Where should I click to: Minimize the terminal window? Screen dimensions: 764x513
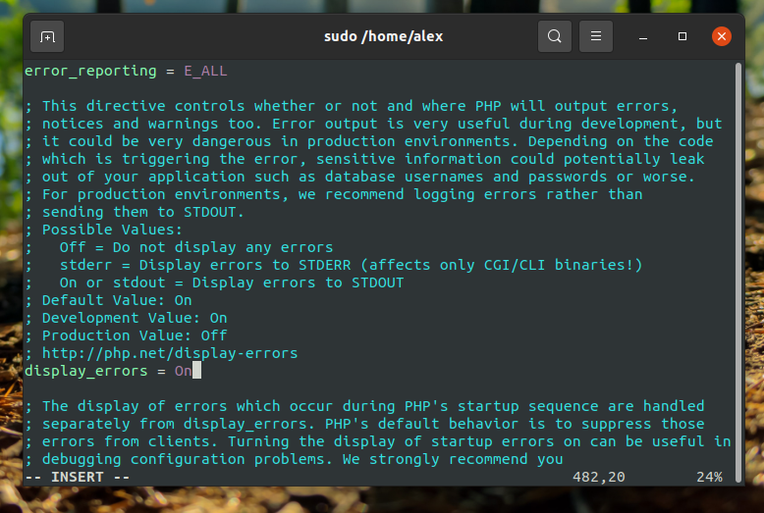tap(643, 36)
